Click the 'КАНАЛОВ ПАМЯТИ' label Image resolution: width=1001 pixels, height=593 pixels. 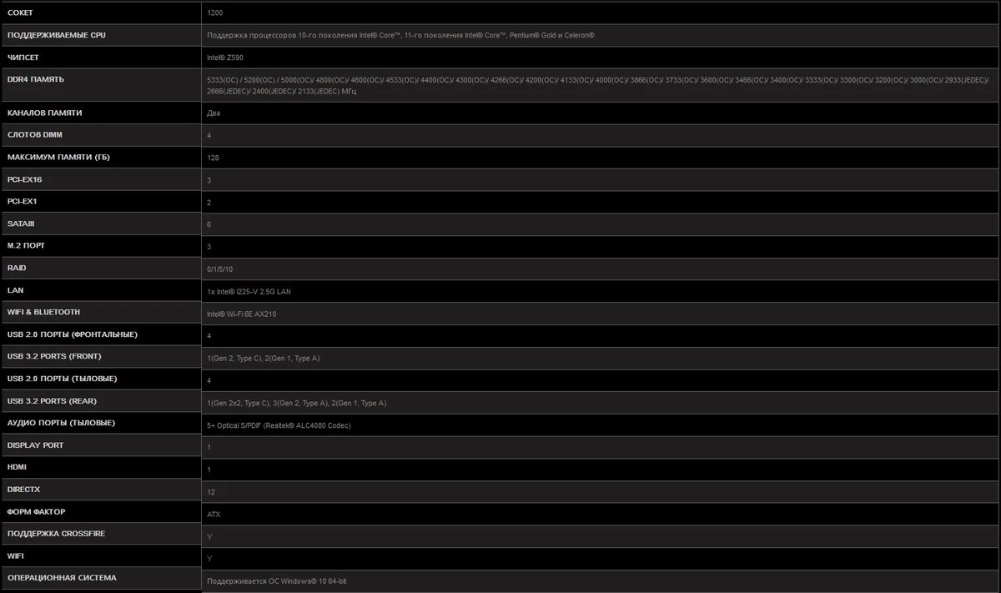(44, 113)
